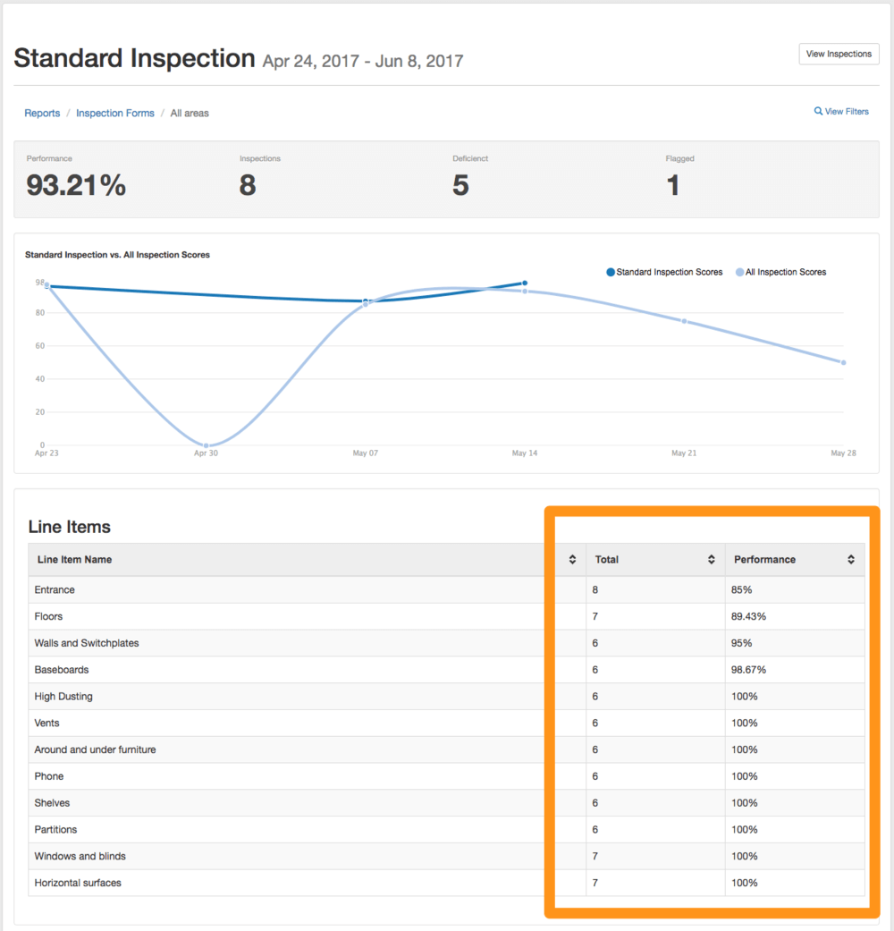894x931 pixels.
Task: Click the 93.21% Performance summary value
Action: (x=76, y=185)
